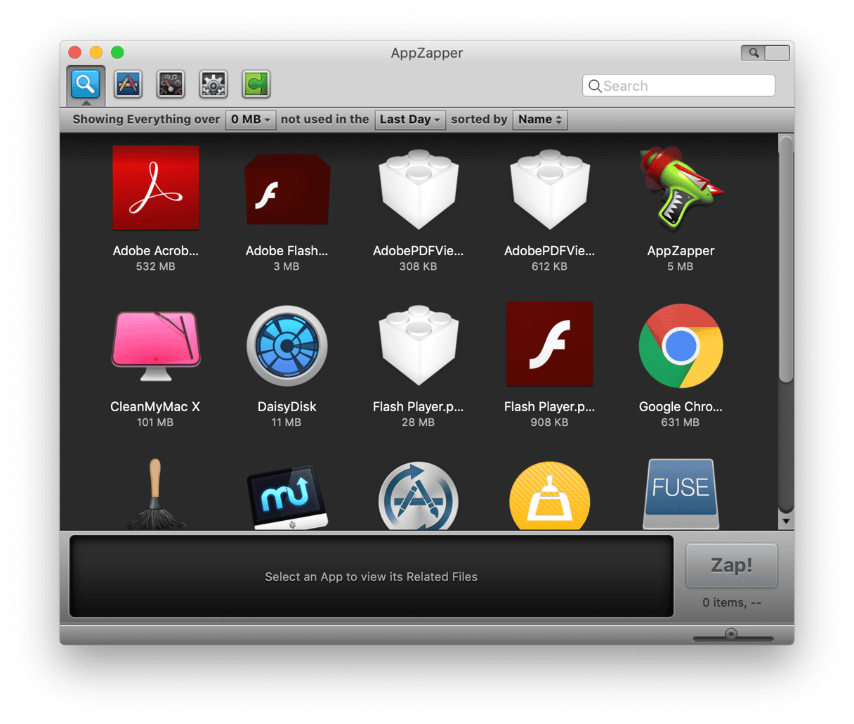Select the CleanMyMac X app icon

pos(155,346)
